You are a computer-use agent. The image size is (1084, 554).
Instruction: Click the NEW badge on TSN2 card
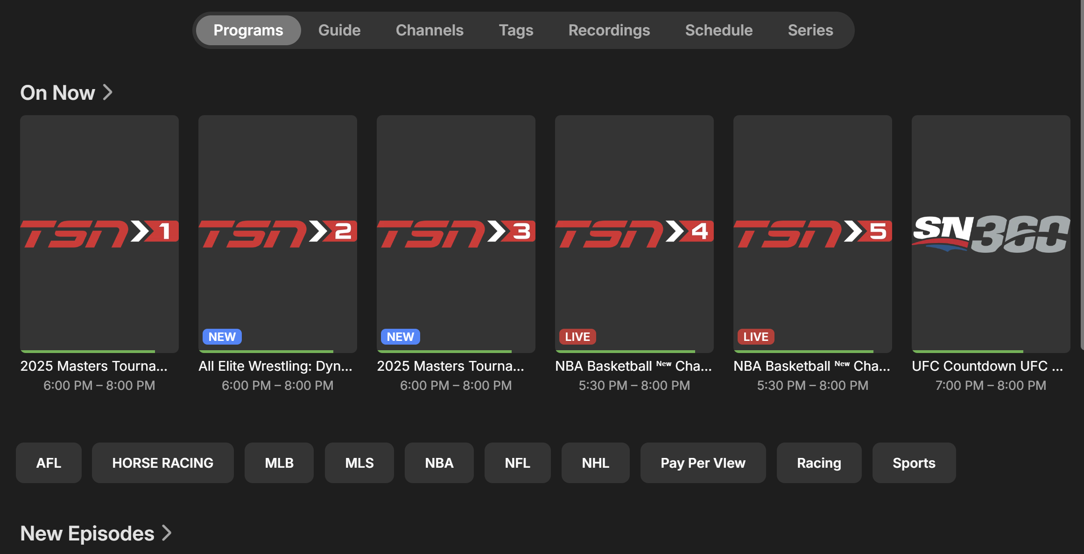222,337
